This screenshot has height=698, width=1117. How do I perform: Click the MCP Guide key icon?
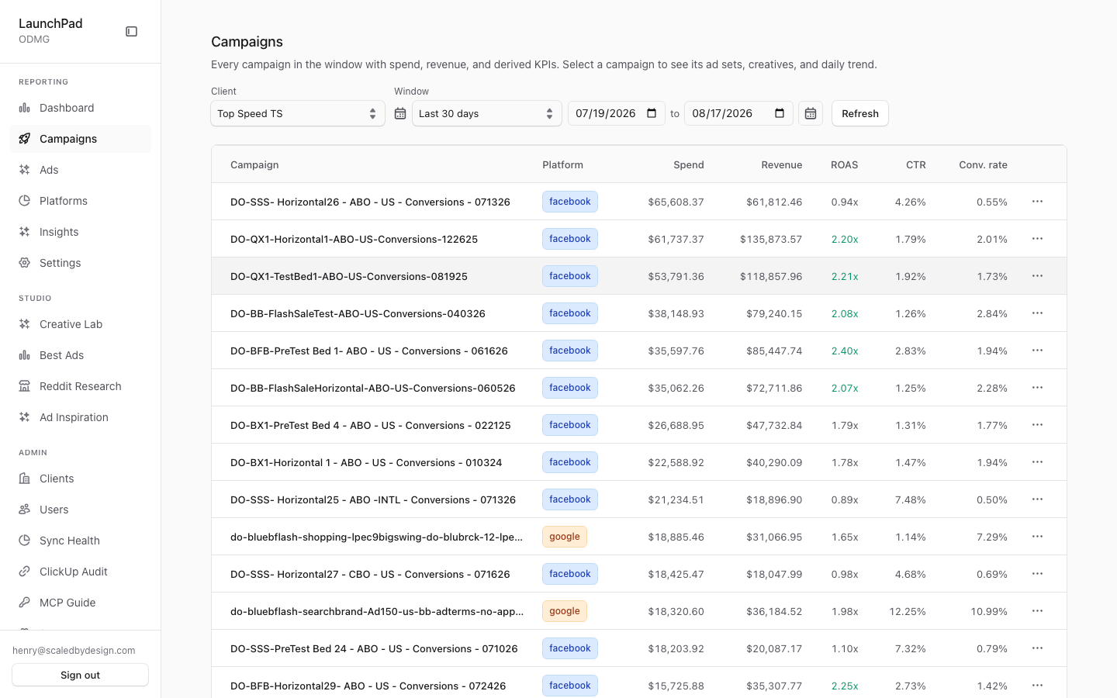tap(25, 603)
